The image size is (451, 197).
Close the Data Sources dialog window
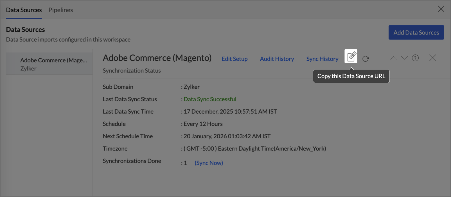click(x=441, y=9)
